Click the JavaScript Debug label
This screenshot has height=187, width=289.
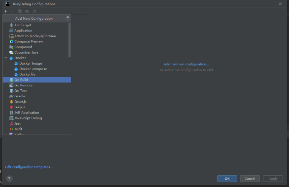[x=28, y=118]
